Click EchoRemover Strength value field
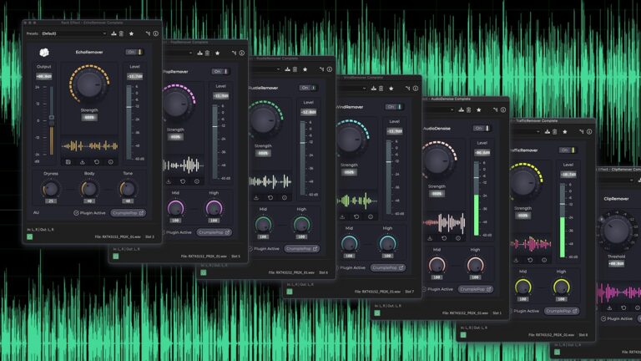The width and height of the screenshot is (641, 361). point(89,118)
